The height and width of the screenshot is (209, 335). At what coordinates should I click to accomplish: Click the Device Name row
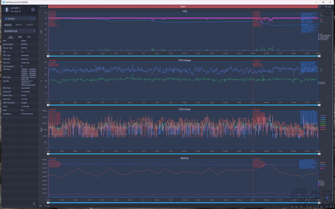[20, 44]
